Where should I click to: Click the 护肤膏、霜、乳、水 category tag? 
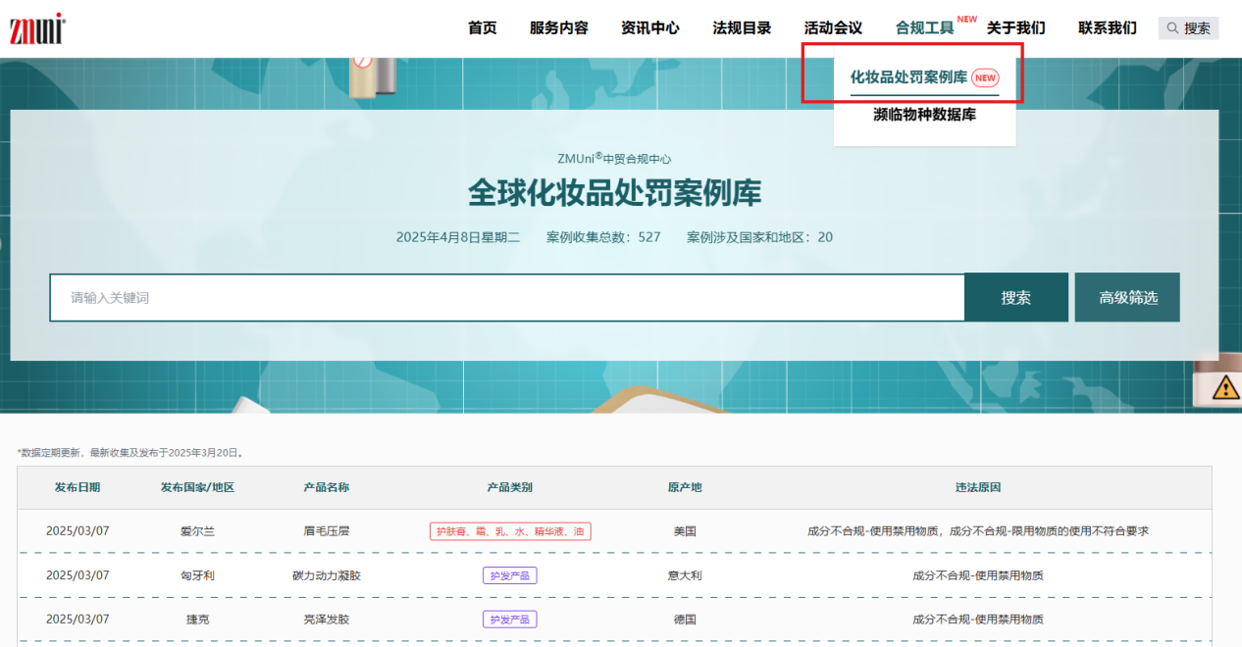510,531
